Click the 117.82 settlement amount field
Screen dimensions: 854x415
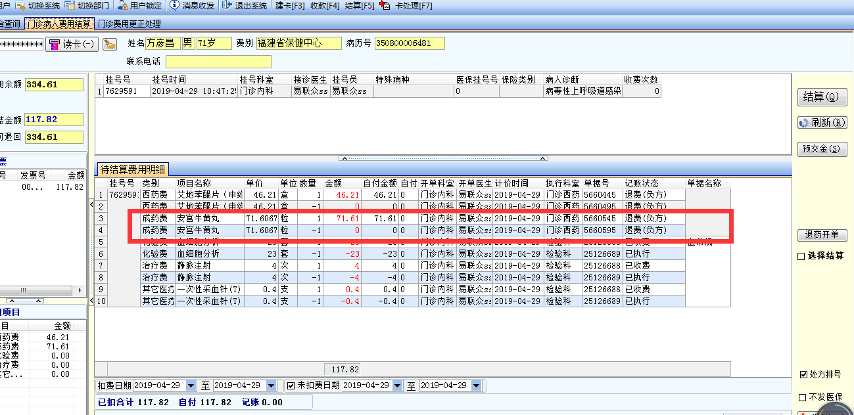pyautogui.click(x=54, y=120)
